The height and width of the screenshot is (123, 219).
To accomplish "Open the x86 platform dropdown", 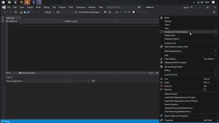I will [65, 12].
